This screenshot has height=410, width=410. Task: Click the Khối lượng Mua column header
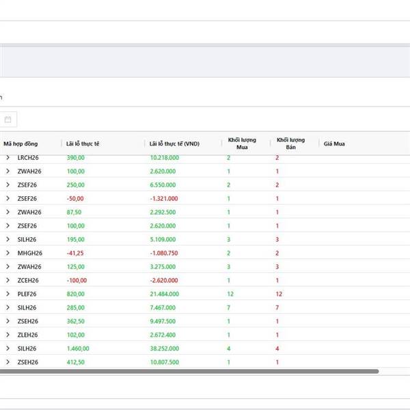coord(242,143)
